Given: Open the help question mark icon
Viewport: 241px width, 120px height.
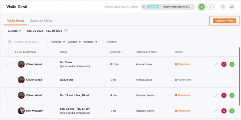Looking at the screenshot, I should tap(223, 7).
